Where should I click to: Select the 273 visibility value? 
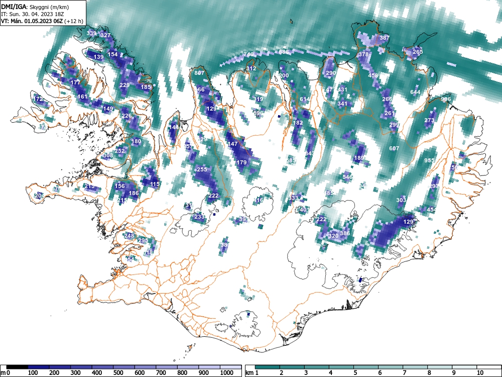coord(429,121)
